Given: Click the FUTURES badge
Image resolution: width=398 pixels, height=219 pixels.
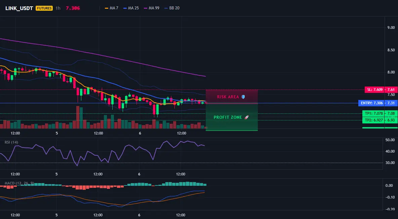Looking at the screenshot, I should (x=44, y=8).
